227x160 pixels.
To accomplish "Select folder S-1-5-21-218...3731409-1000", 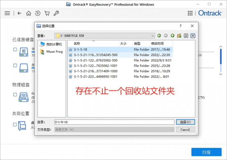I will (120, 71).
